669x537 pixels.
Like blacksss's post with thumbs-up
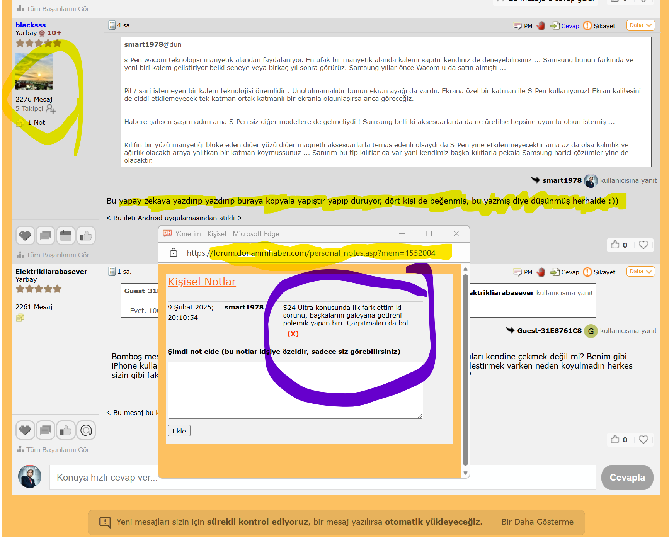pos(615,245)
